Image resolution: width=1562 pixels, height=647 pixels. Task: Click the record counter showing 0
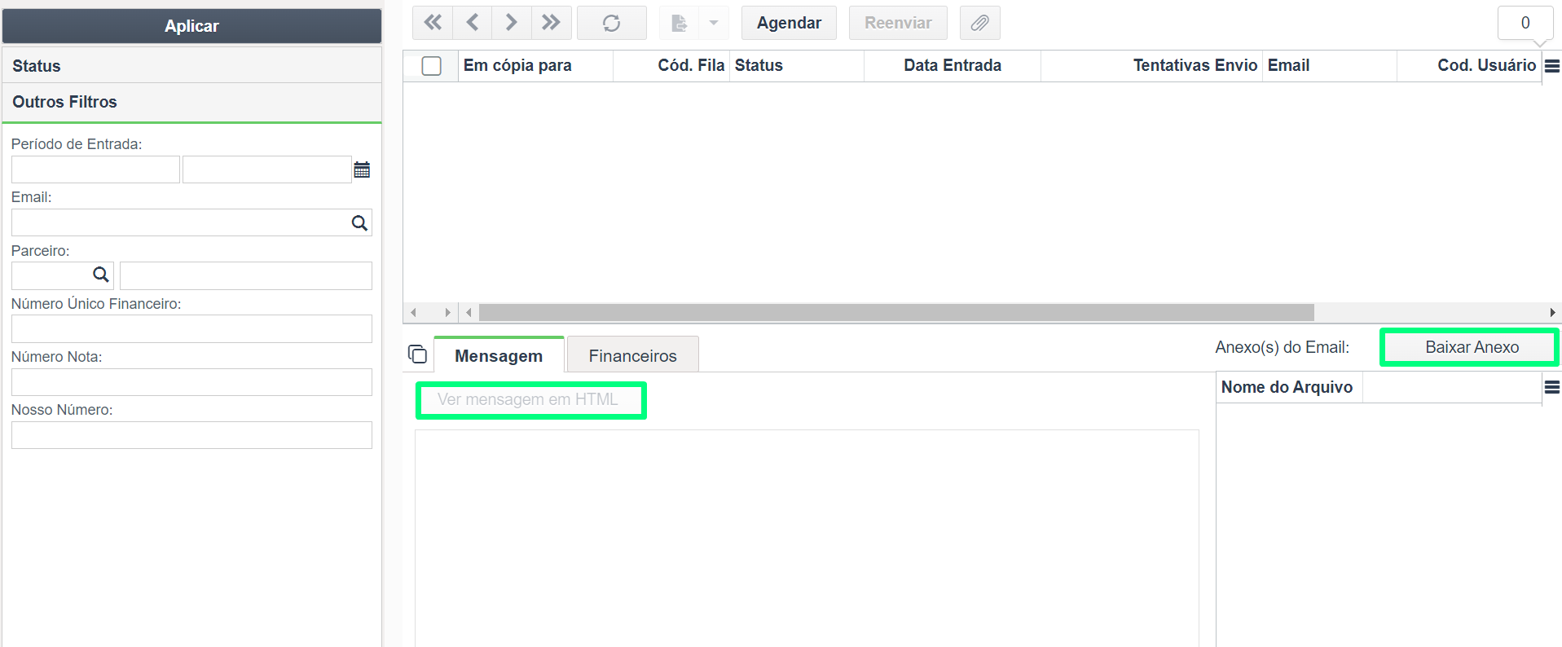(x=1525, y=23)
